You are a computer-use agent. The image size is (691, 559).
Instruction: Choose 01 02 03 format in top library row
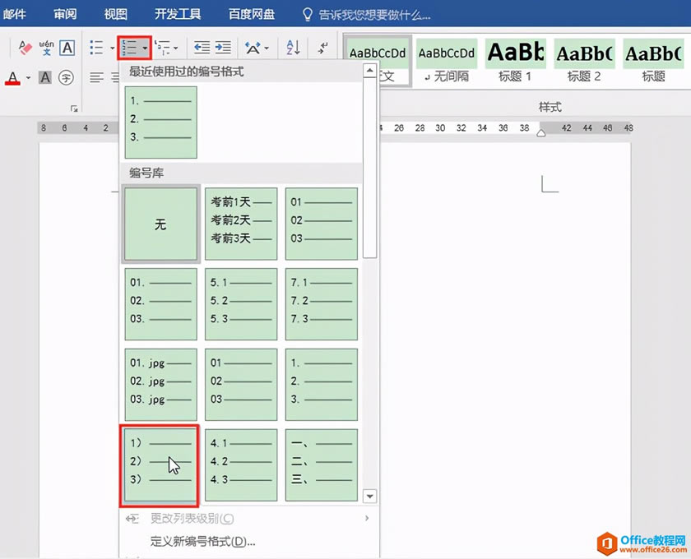(322, 224)
